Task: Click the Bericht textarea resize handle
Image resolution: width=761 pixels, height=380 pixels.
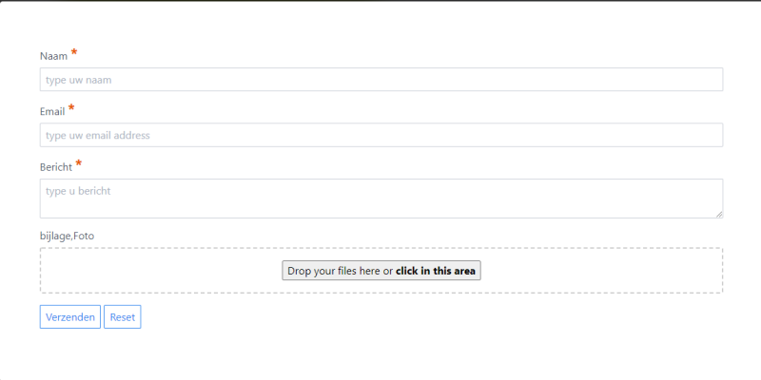Action: click(x=718, y=214)
